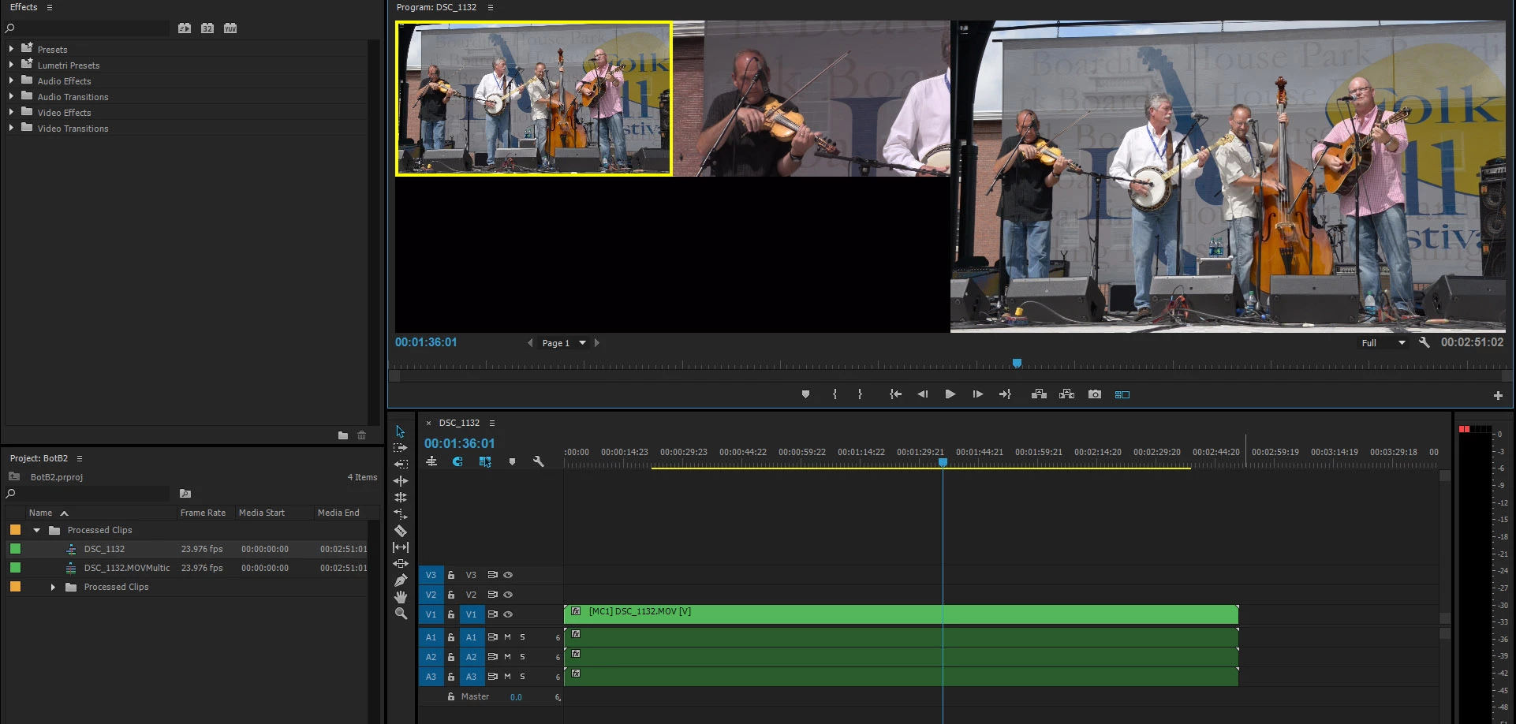Screen dimensions: 1516x724
Task: Expand the Video Effects folder
Action: pyautogui.click(x=11, y=112)
